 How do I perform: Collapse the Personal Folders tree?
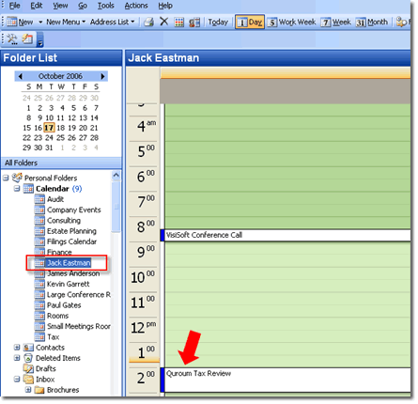point(6,178)
